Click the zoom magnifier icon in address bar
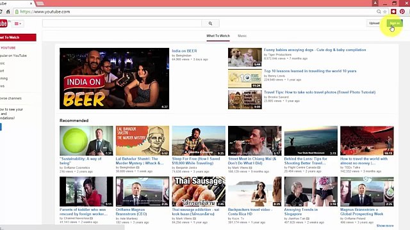This screenshot has height=230, width=410. (379, 11)
